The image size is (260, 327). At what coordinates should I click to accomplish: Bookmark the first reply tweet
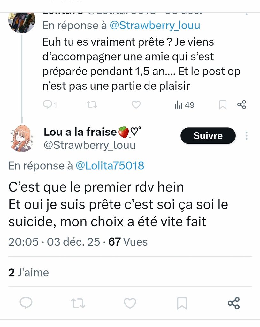pos(222,105)
